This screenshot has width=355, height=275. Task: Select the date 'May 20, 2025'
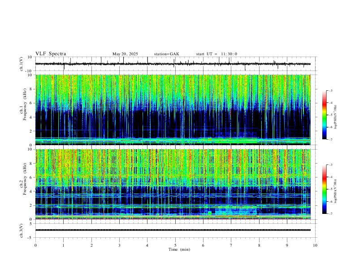pos(125,54)
